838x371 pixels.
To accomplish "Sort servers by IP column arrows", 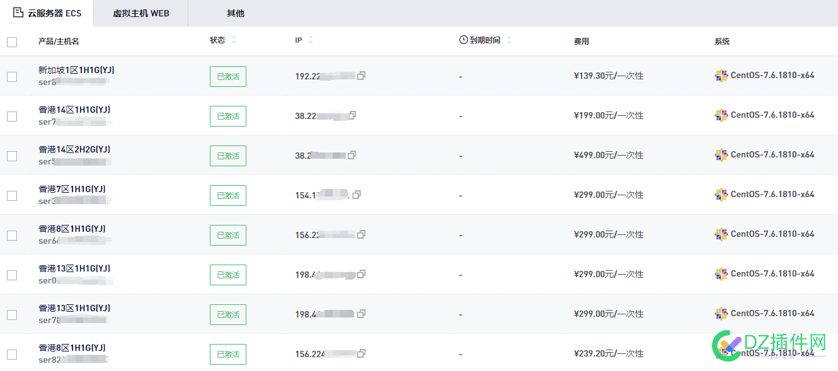I will click(311, 40).
